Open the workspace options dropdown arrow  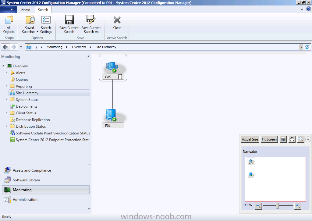click(89, 209)
